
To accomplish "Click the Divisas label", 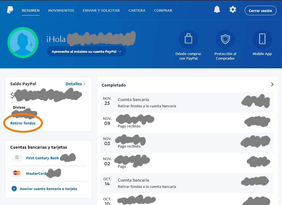I will pos(19,107).
